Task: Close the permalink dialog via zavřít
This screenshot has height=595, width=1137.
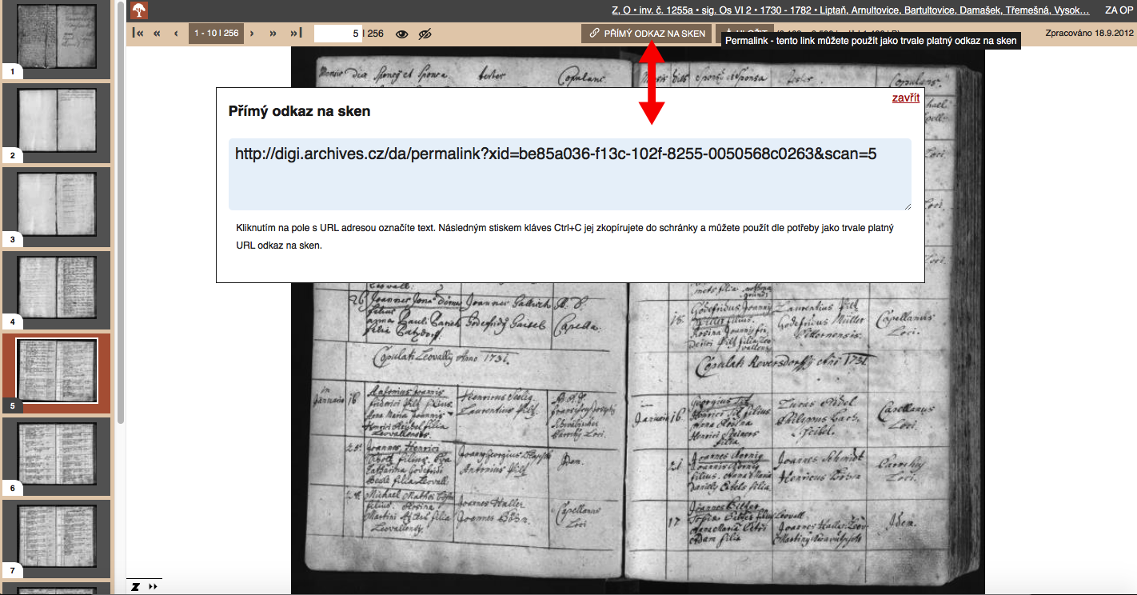Action: coord(906,98)
